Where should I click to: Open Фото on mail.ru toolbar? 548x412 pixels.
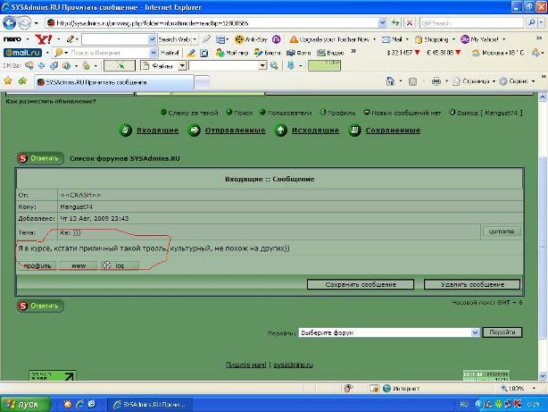[x=298, y=53]
